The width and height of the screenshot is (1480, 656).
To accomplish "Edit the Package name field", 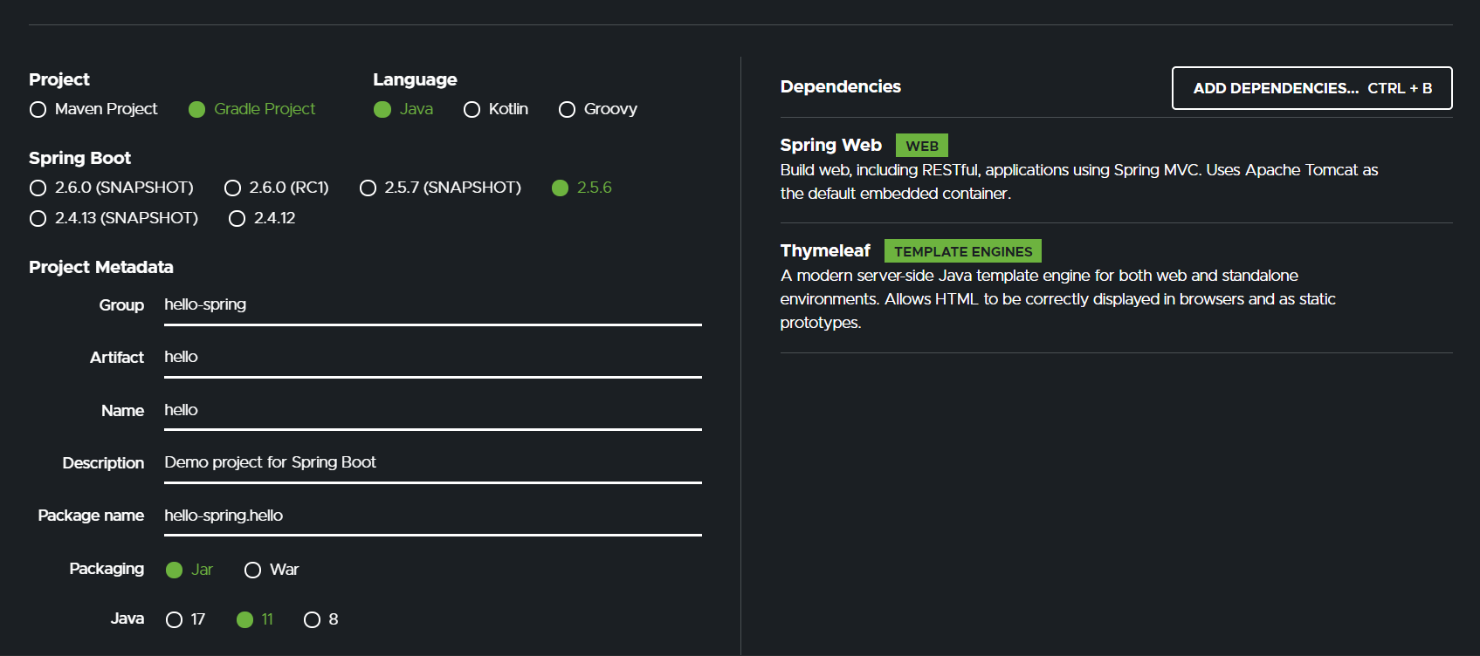I will 433,516.
